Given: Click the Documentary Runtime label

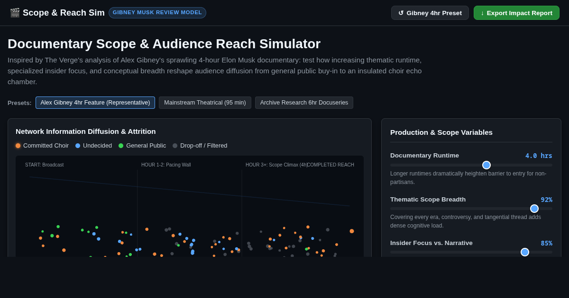Looking at the screenshot, I should [x=425, y=156].
